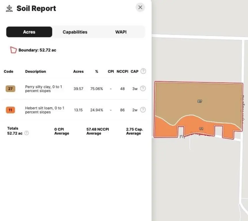Close the Soil Report panel
248x221 pixels.
coord(140,7)
